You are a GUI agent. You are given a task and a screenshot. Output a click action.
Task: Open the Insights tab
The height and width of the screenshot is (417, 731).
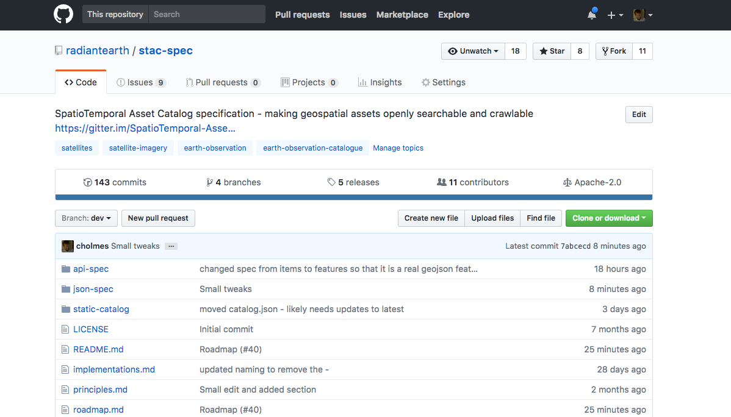[x=380, y=82]
